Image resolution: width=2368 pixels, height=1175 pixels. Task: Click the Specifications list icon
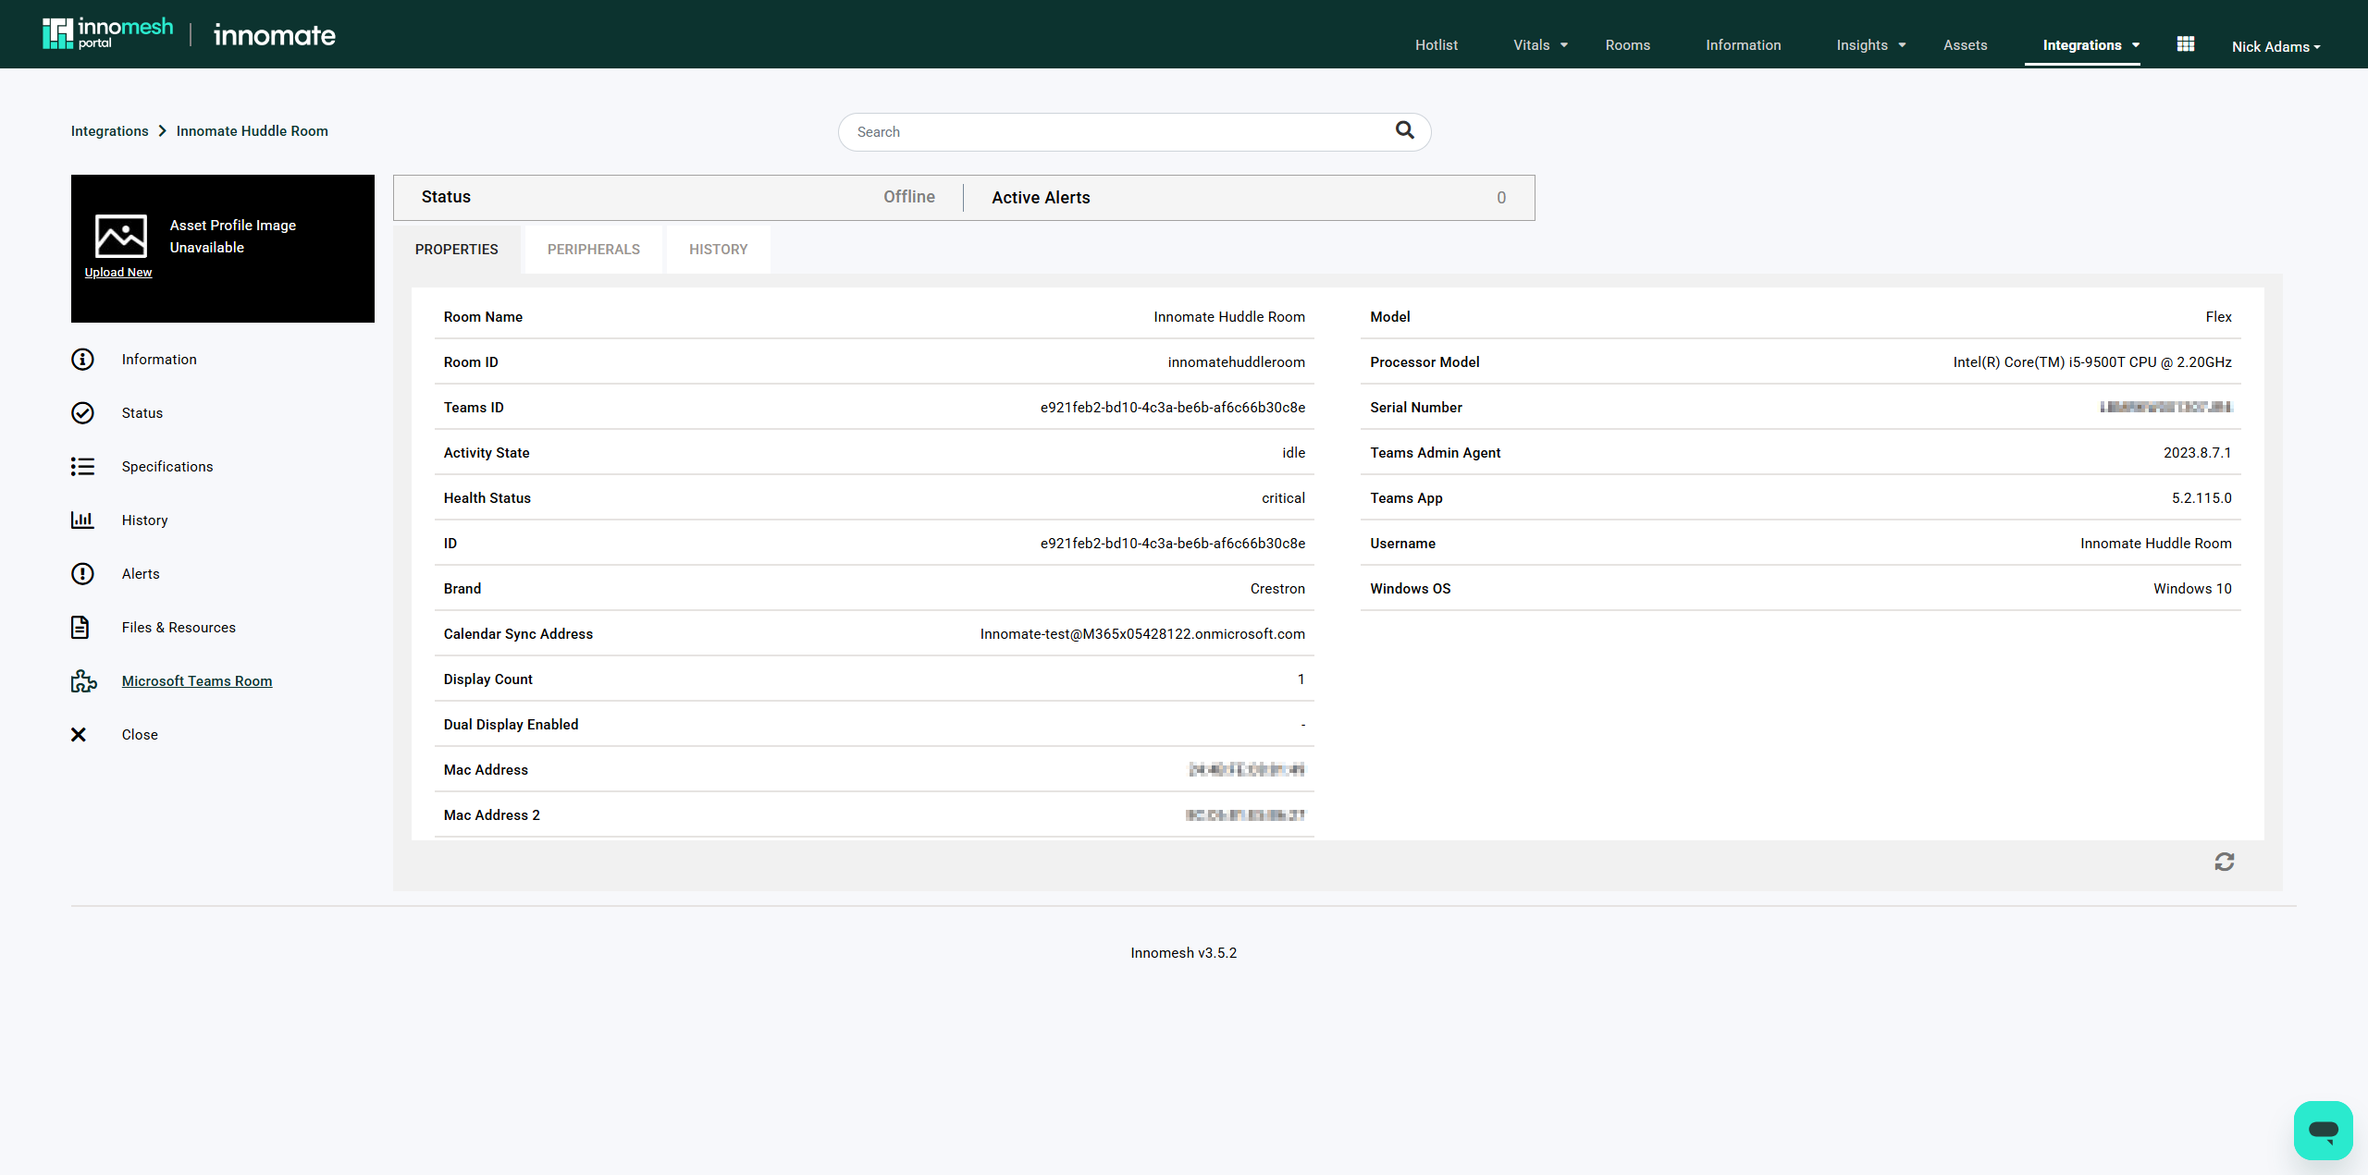pyautogui.click(x=82, y=467)
